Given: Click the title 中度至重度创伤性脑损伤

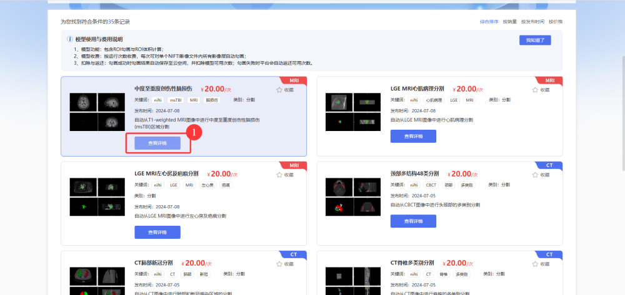Looking at the screenshot, I should (163, 89).
